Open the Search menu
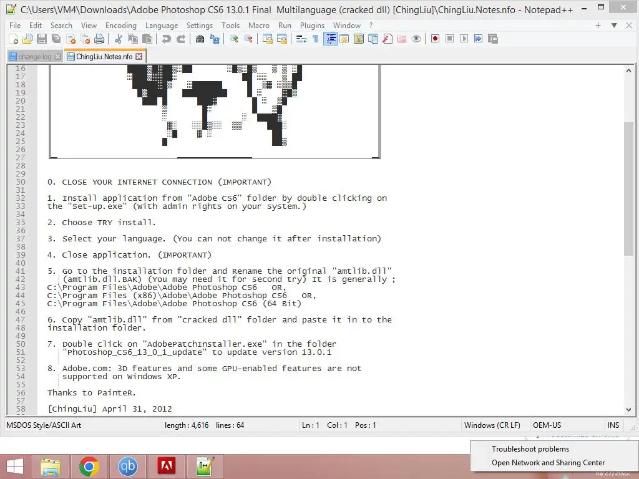The width and height of the screenshot is (639, 479). [x=61, y=25]
